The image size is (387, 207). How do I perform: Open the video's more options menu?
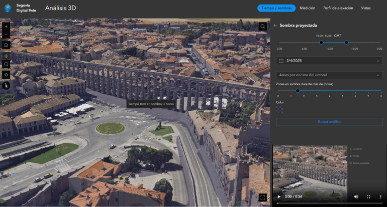point(380,197)
